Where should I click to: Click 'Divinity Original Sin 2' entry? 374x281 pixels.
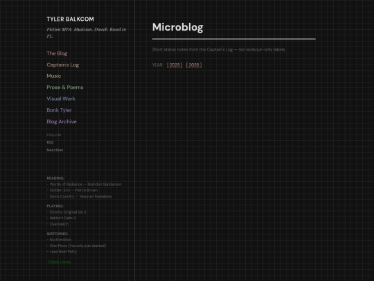[x=66, y=212]
